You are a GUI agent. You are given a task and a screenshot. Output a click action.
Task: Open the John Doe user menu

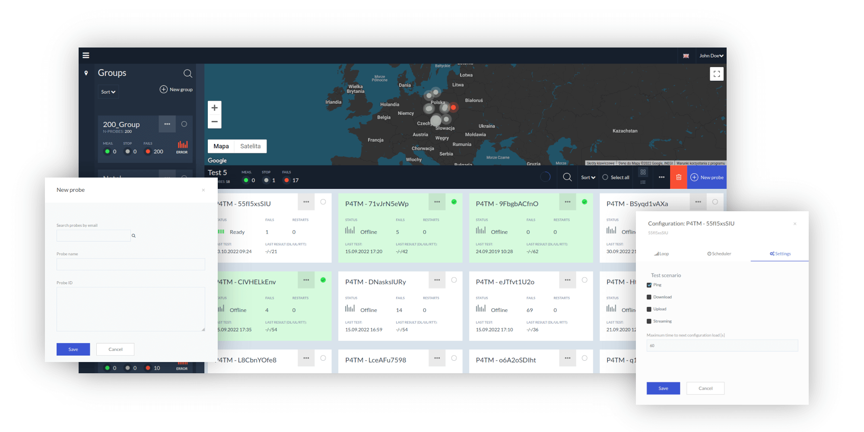(x=711, y=56)
